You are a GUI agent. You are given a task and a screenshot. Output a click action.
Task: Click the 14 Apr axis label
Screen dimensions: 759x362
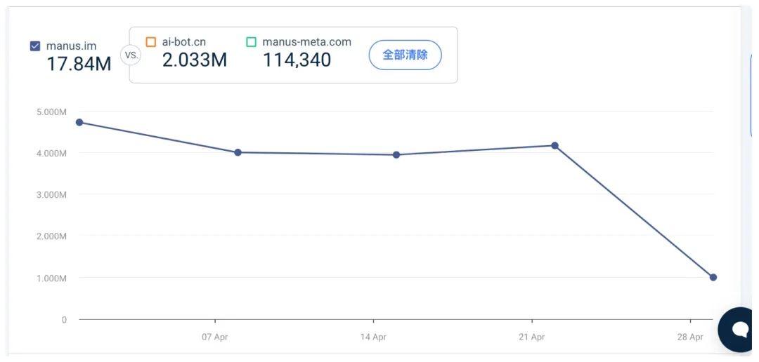click(x=373, y=337)
